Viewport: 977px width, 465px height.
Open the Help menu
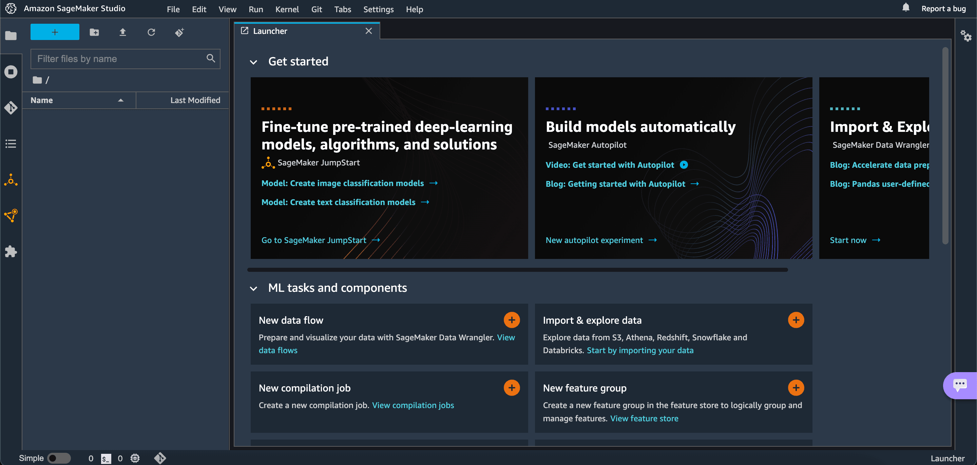click(414, 9)
